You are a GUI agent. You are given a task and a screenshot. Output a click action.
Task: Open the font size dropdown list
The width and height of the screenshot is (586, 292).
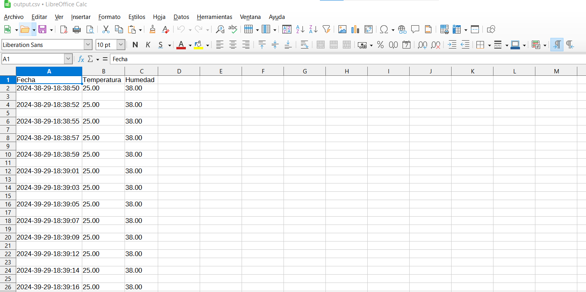click(x=121, y=45)
